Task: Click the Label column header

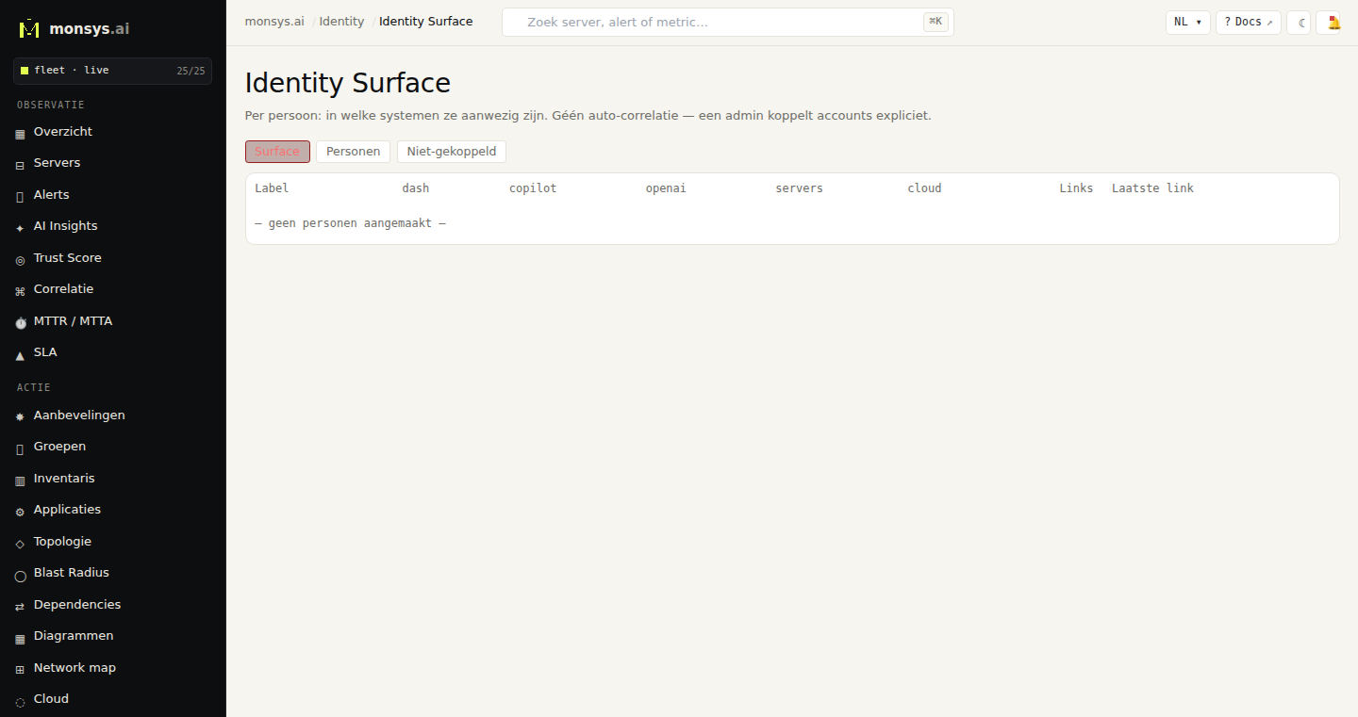Action: pyautogui.click(x=272, y=188)
